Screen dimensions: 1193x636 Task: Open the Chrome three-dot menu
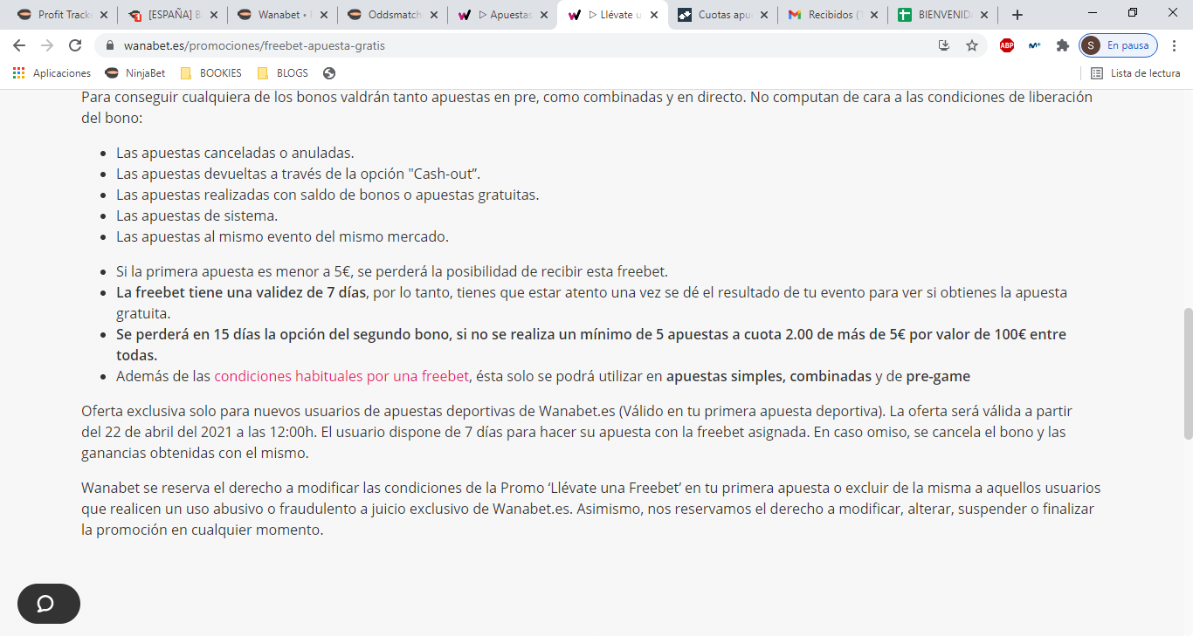pyautogui.click(x=1175, y=45)
